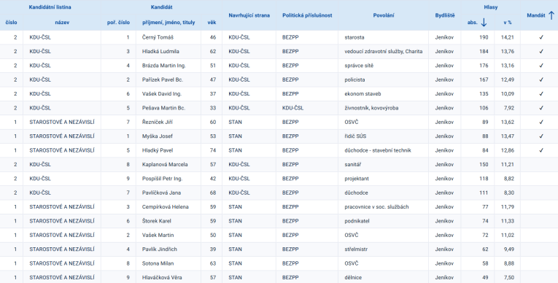Click the 'Kandidátní listina' group header

pyautogui.click(x=50, y=7)
